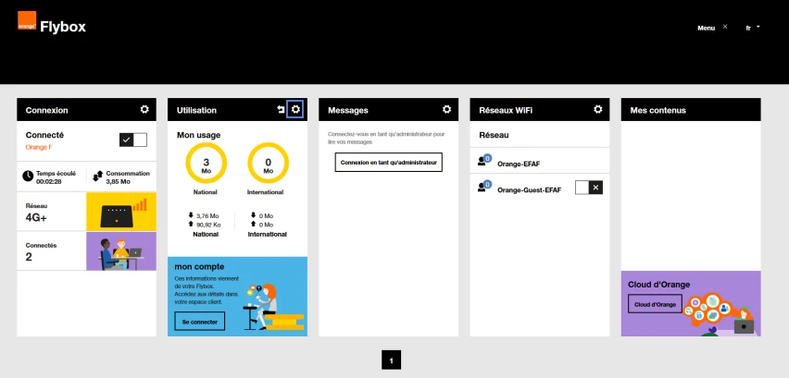Toggle the Orange-Guest-EFAF WiFi switch
This screenshot has width=789, height=378.
tap(589, 188)
